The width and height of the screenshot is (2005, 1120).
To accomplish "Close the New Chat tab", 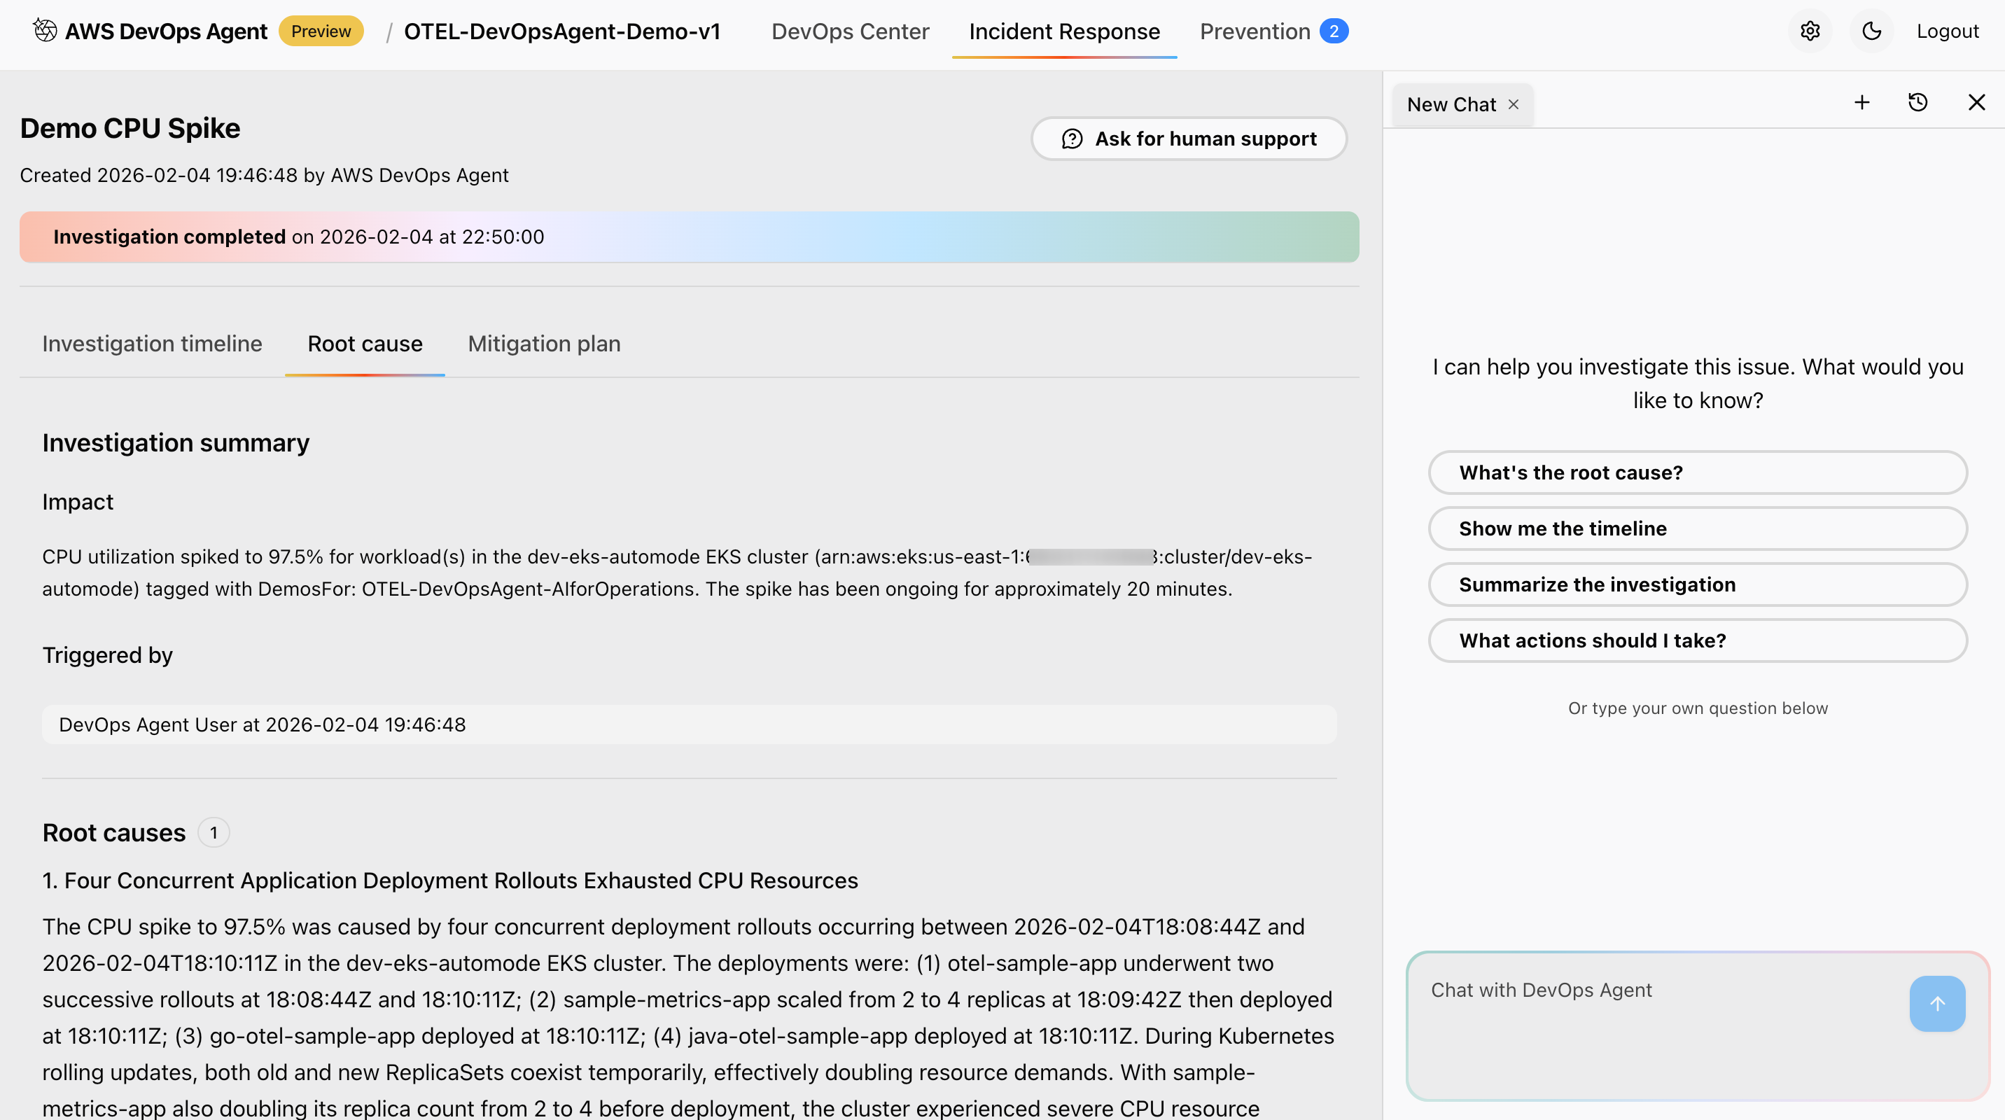I will point(1513,104).
